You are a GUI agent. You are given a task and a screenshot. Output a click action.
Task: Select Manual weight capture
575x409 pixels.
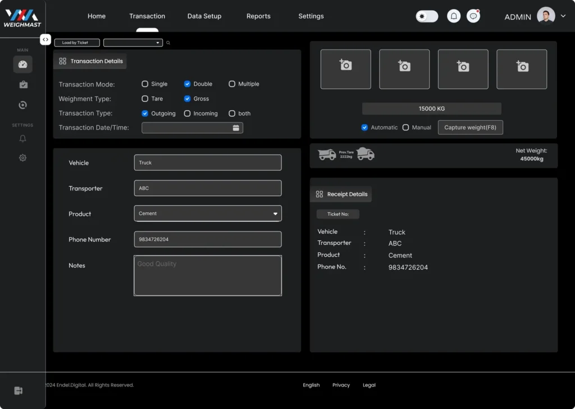405,128
